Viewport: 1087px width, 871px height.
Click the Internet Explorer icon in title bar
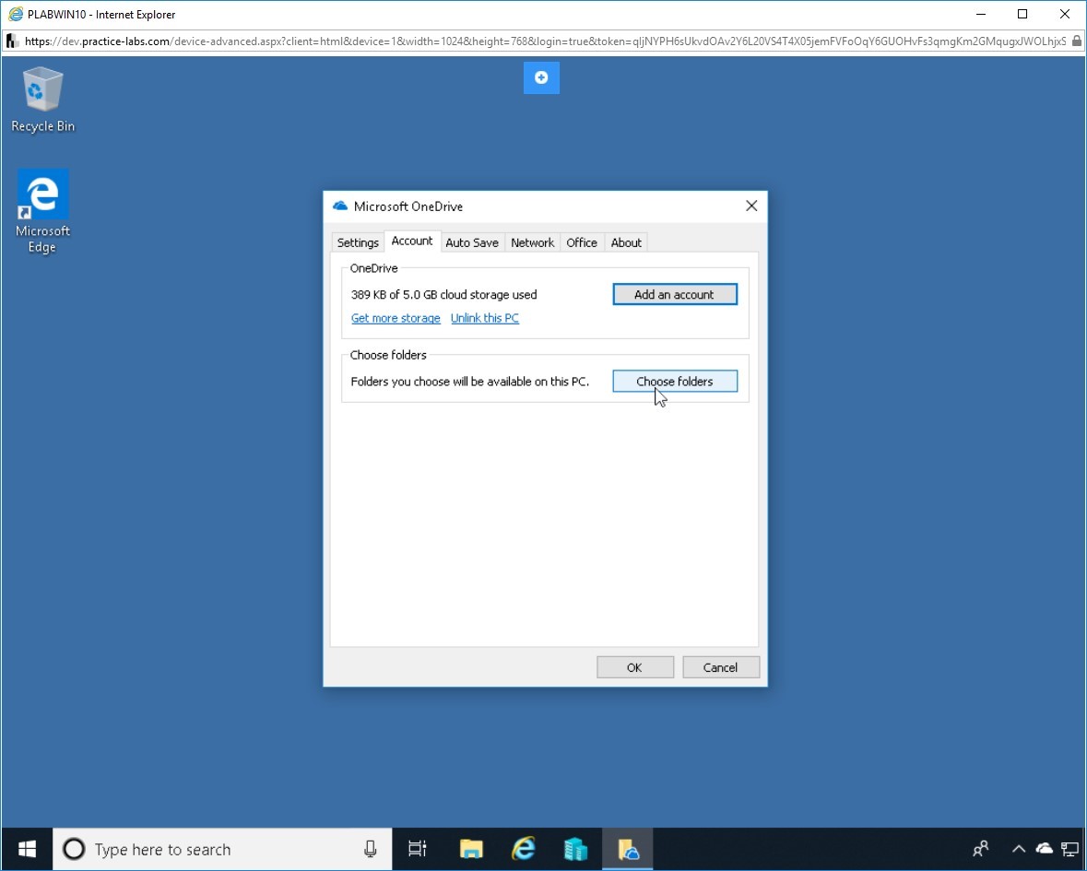(x=16, y=14)
